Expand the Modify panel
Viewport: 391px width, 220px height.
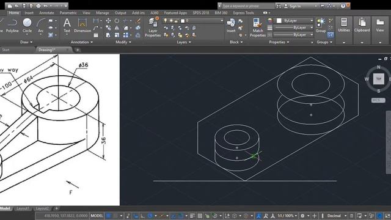pos(123,42)
